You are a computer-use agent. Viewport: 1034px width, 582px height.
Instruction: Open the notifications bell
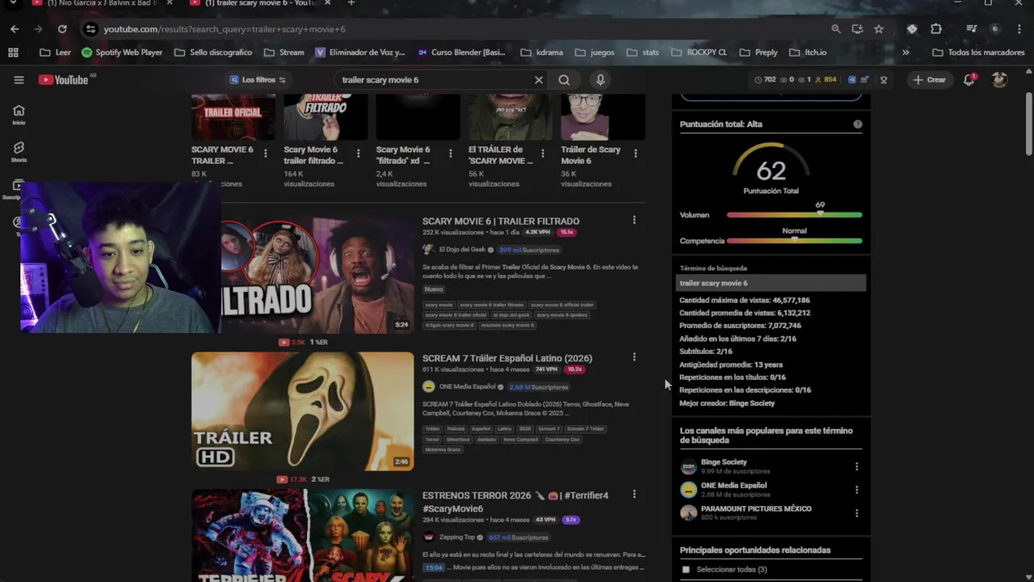click(969, 79)
